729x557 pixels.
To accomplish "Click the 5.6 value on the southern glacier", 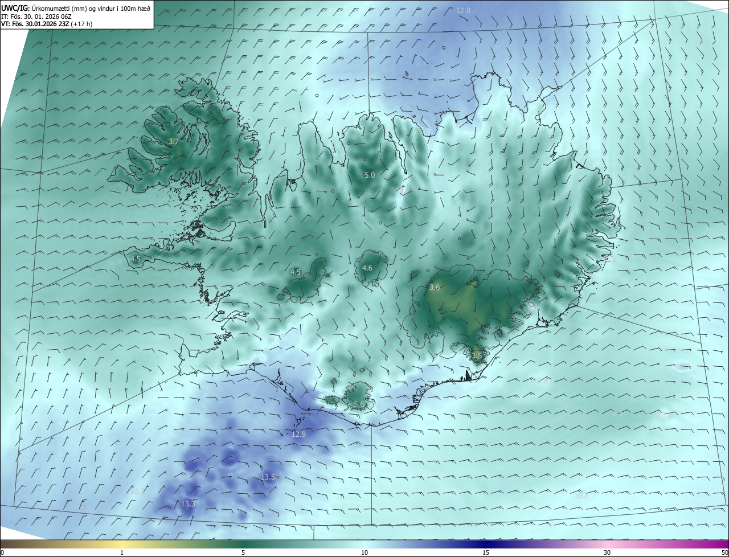I will [x=359, y=404].
